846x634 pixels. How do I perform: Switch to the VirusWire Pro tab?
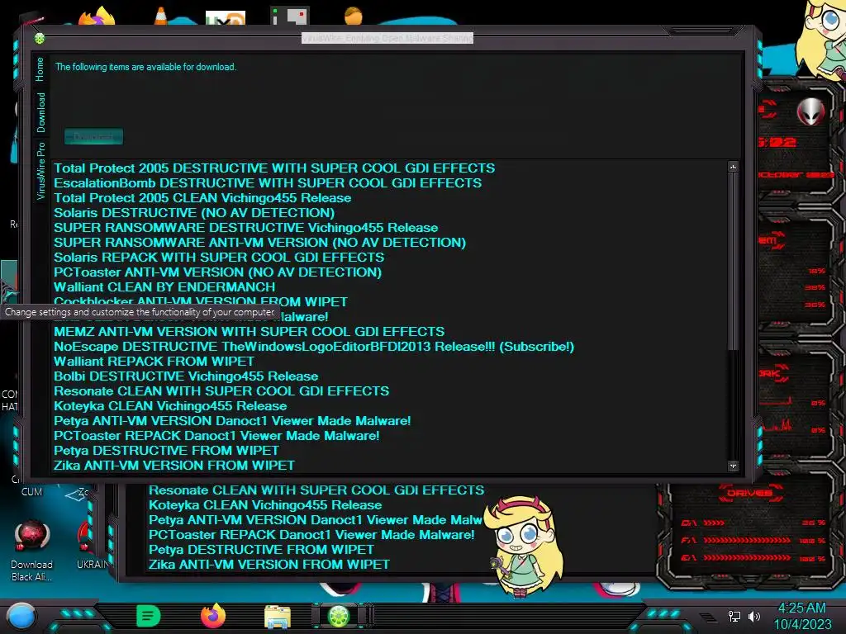[x=40, y=171]
